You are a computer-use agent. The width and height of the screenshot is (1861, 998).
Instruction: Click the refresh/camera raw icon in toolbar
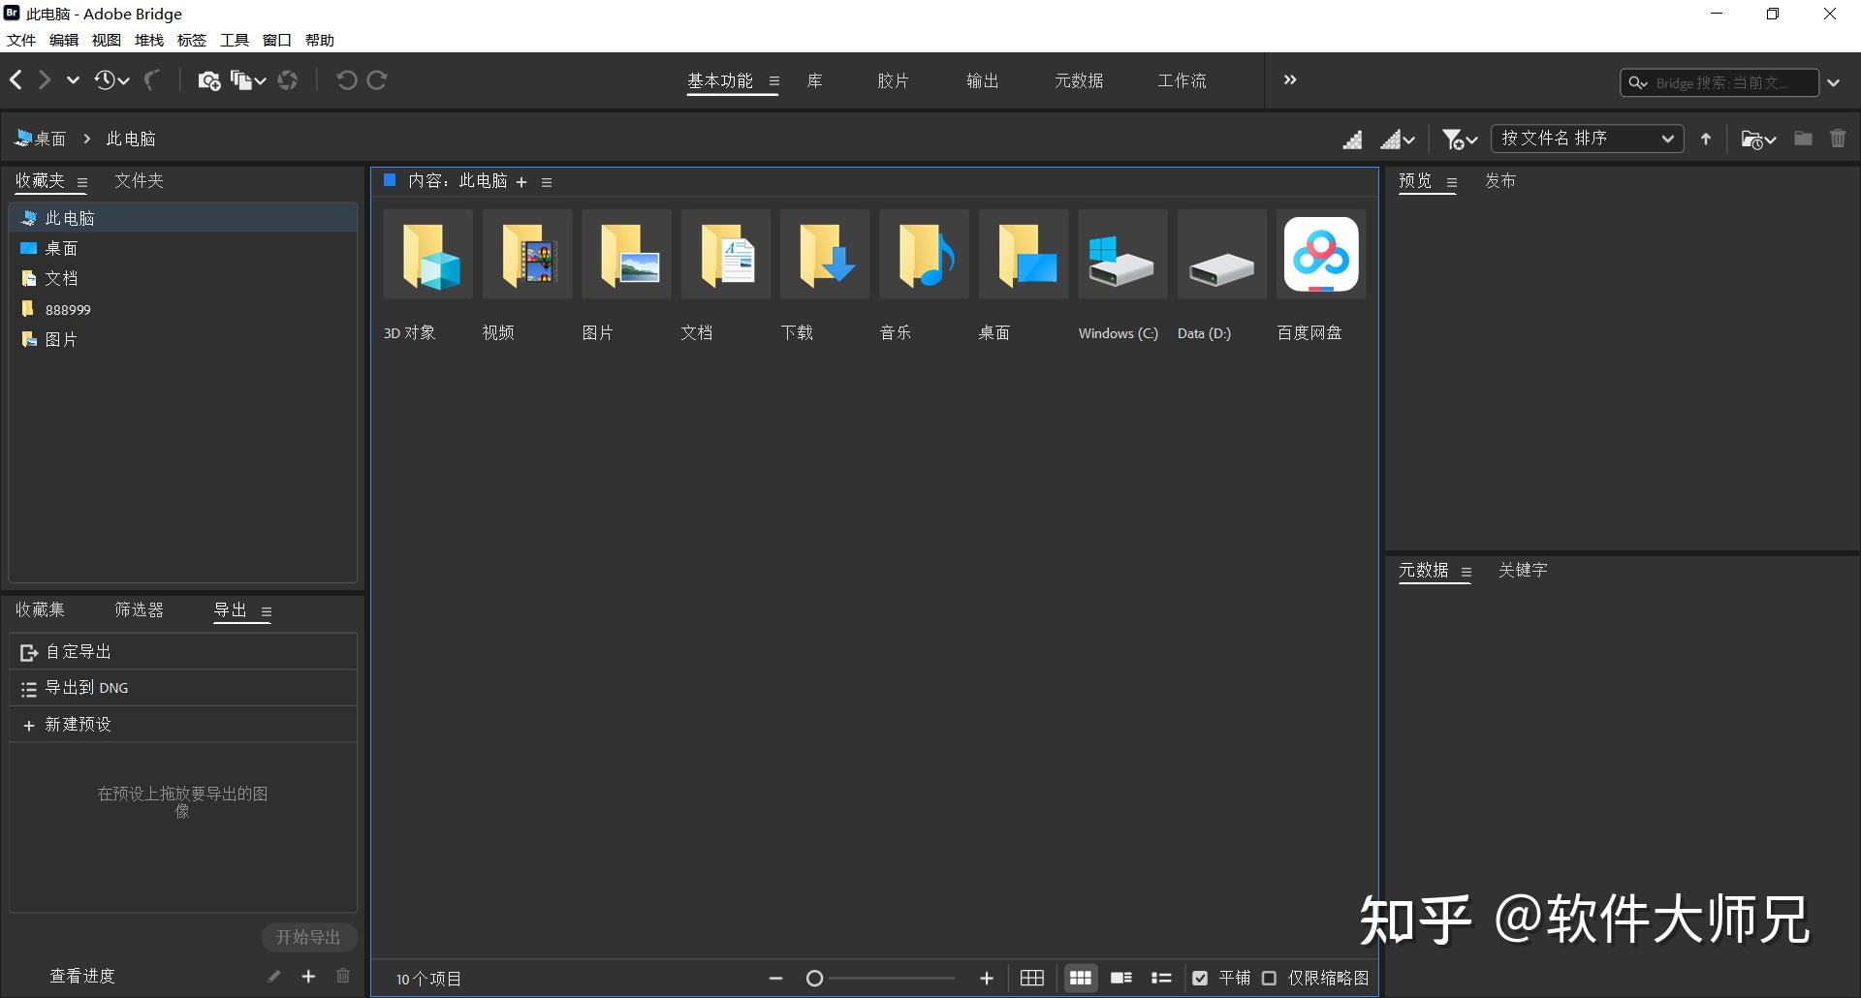(x=288, y=80)
